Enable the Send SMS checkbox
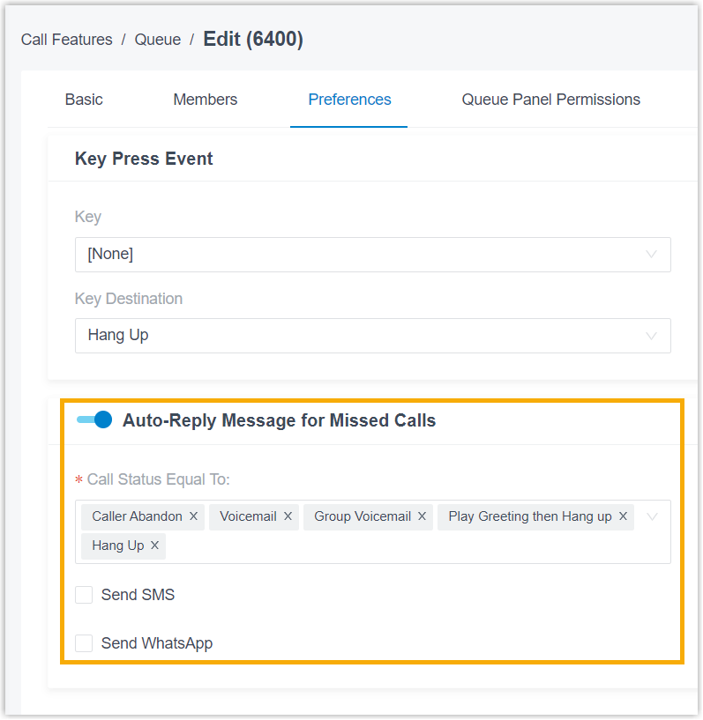 pos(84,594)
